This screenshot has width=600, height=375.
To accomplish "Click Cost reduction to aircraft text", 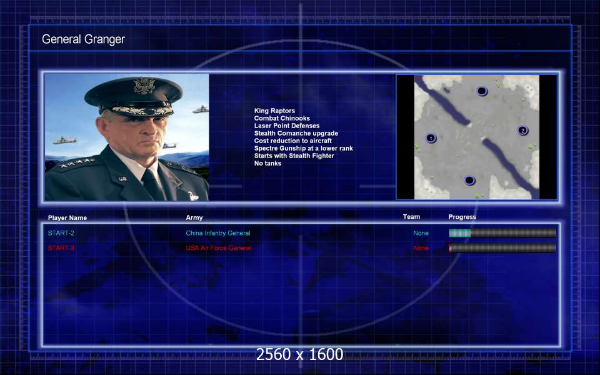I will pyautogui.click(x=292, y=141).
